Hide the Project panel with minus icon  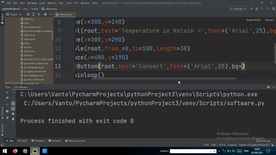[x=50, y=14]
